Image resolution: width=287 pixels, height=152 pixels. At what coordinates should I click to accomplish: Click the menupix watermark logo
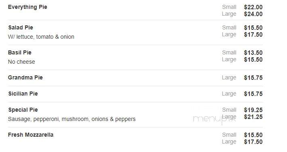(214, 119)
